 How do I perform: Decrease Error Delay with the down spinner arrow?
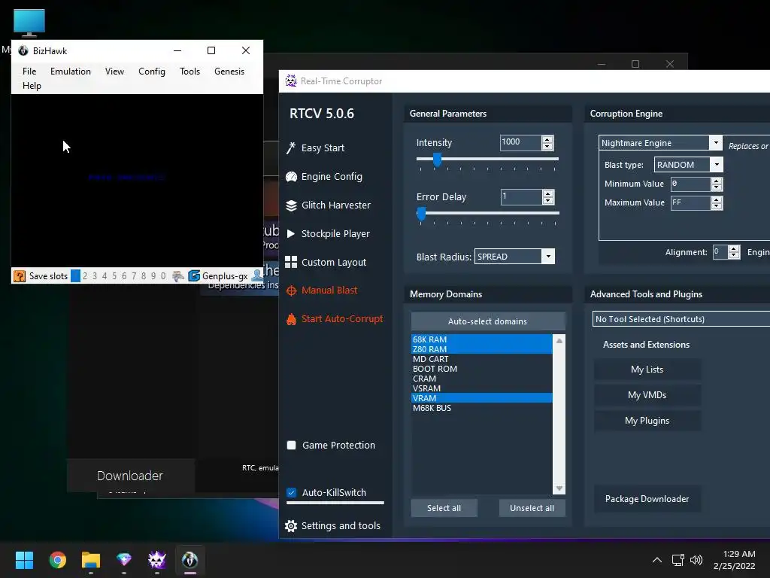[547, 200]
